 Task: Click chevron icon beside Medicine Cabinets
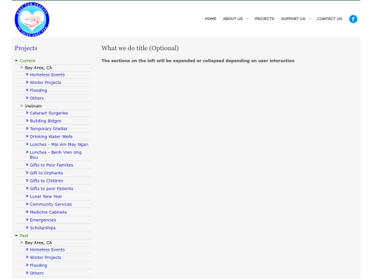(x=27, y=211)
